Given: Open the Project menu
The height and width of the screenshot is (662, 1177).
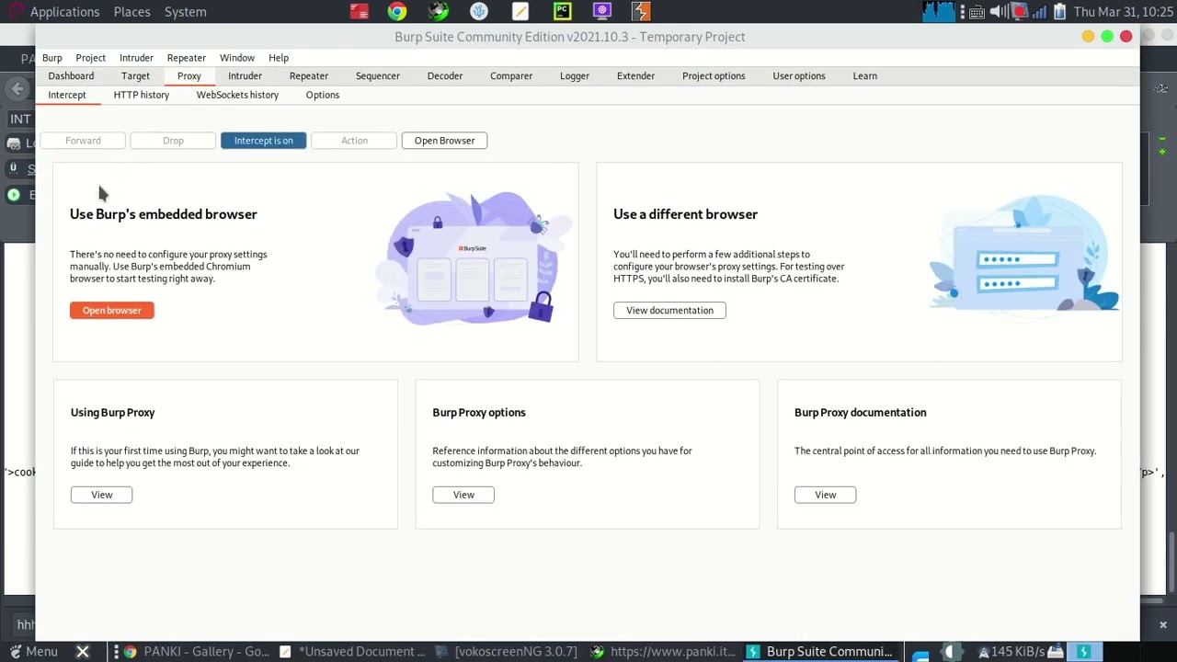Looking at the screenshot, I should [90, 58].
